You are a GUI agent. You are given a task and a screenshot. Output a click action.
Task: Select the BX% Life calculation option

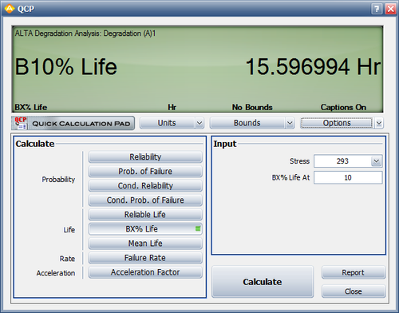coord(145,229)
